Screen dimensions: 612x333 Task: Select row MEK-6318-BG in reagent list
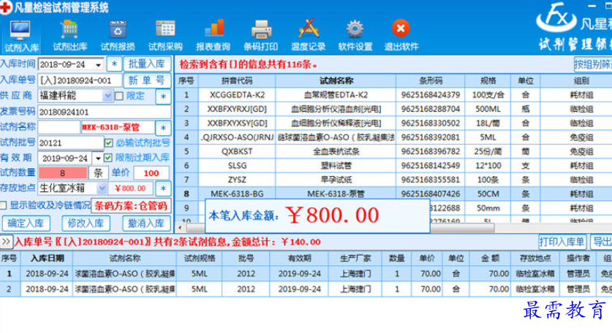[393, 194]
